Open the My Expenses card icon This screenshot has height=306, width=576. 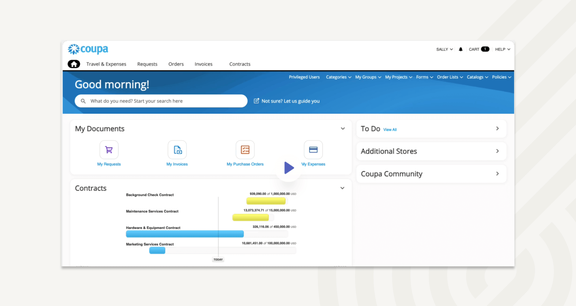point(313,150)
